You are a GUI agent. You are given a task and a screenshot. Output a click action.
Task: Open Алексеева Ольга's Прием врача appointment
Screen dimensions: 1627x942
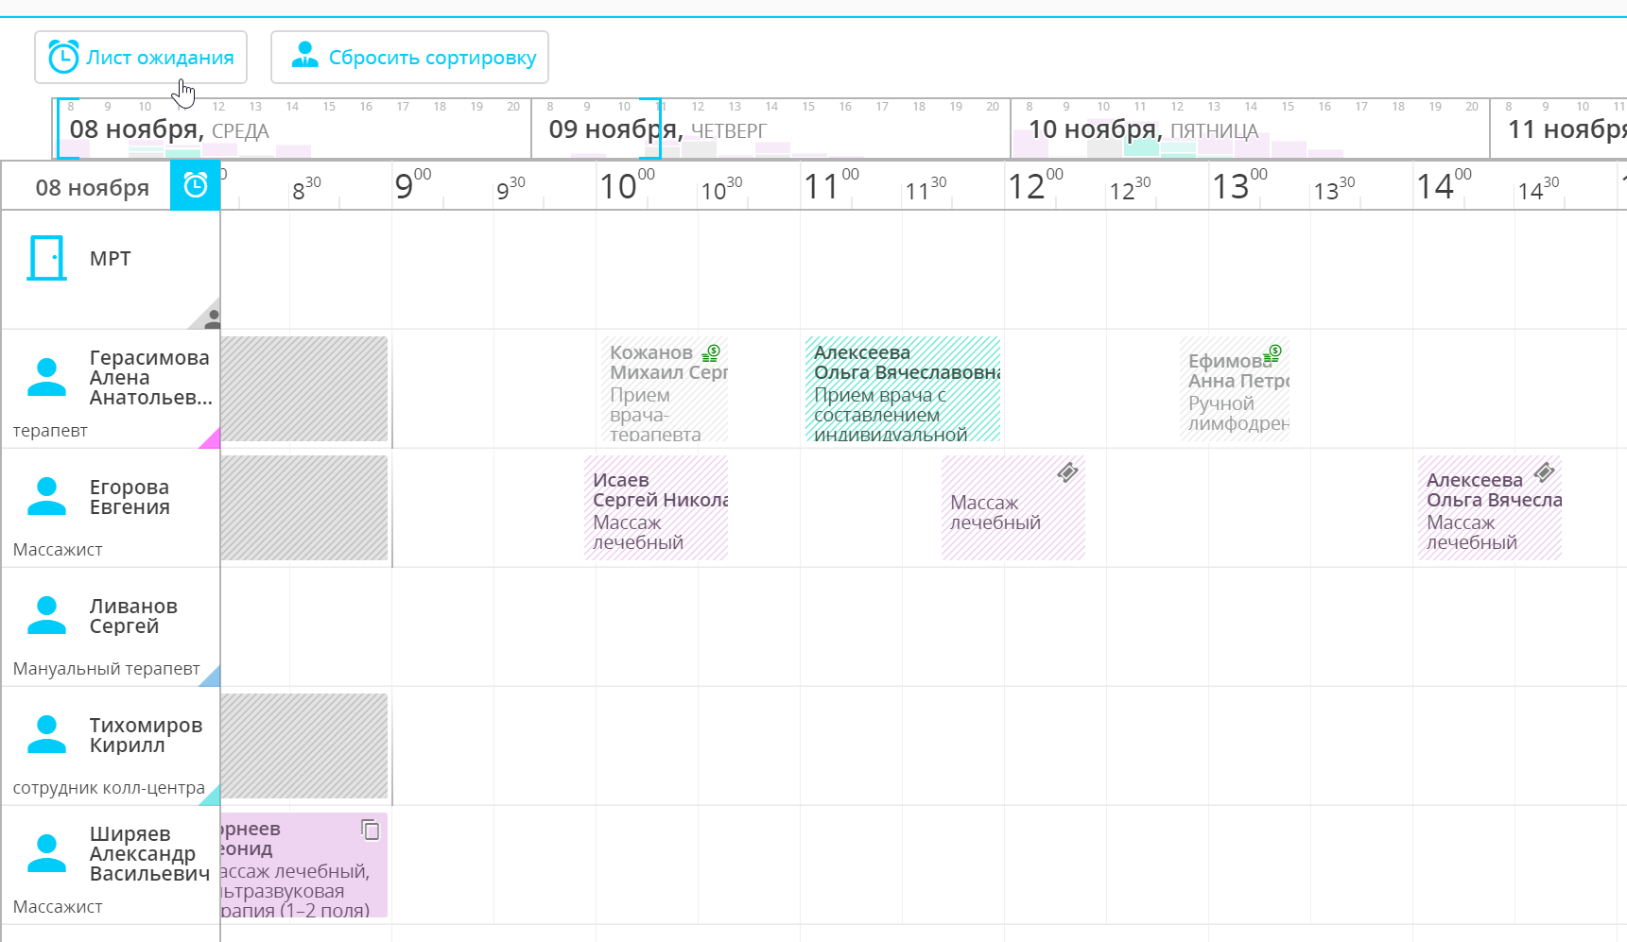[x=903, y=389]
